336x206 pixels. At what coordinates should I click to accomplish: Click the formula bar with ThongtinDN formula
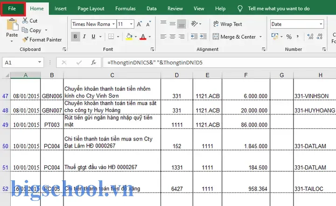click(219, 63)
